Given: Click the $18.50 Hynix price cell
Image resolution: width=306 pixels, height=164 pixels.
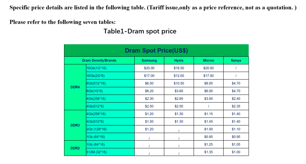Looking at the screenshot, I should coord(179,68).
